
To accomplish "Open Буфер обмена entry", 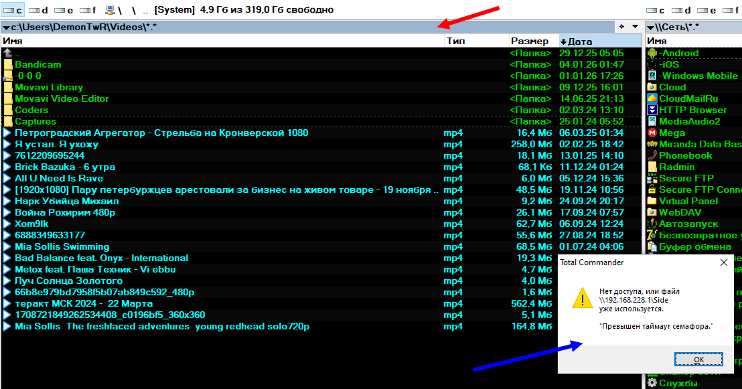I will coord(695,246).
